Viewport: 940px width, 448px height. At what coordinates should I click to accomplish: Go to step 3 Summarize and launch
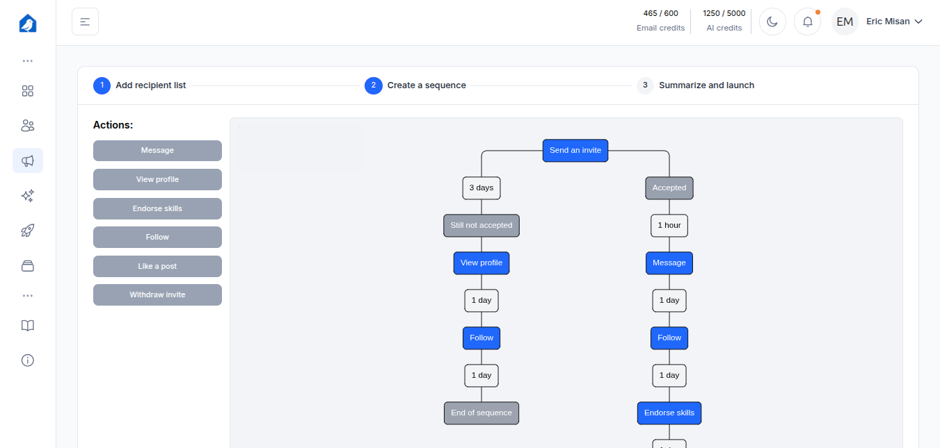click(706, 85)
